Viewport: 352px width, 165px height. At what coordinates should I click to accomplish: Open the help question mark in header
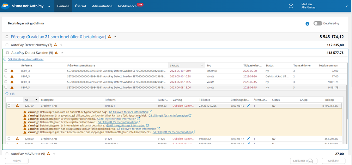(291, 6)
